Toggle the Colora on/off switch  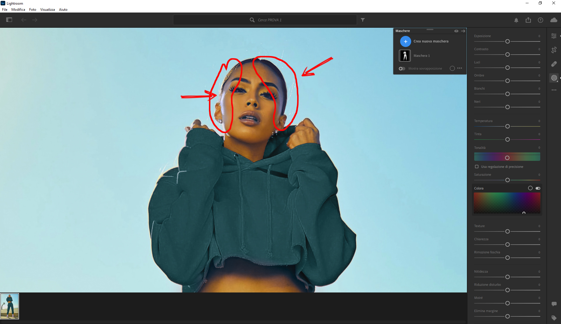pos(538,188)
